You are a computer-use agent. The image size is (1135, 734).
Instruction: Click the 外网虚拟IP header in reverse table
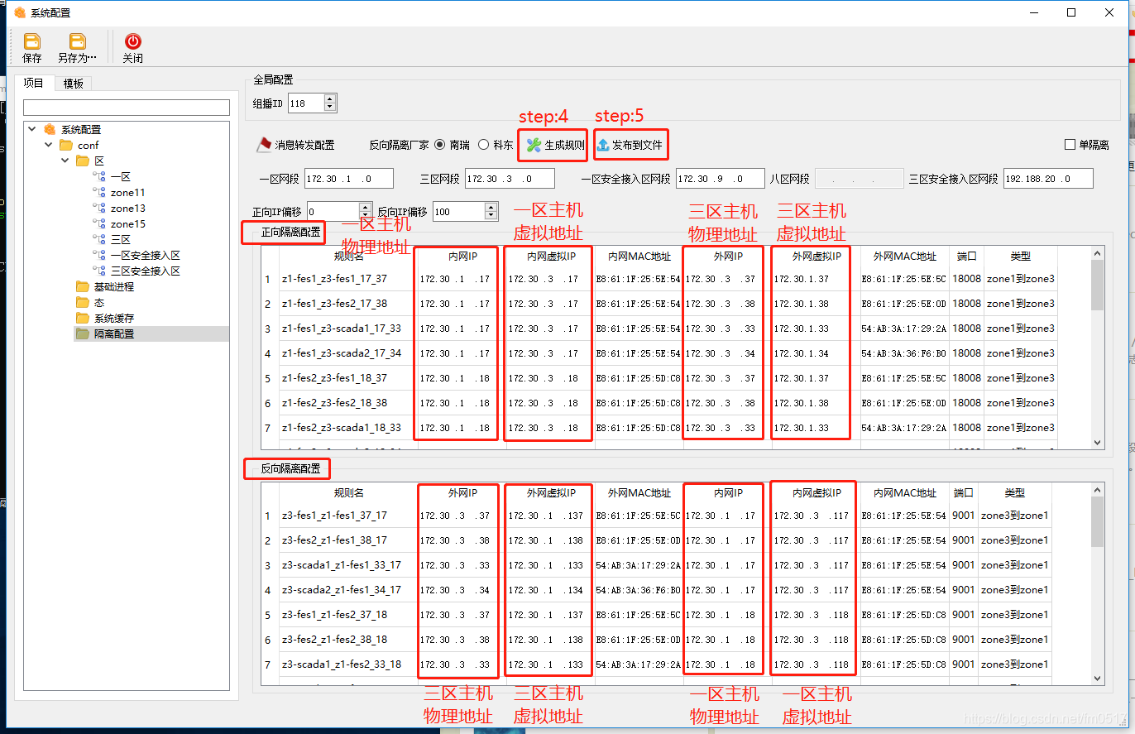(x=551, y=492)
